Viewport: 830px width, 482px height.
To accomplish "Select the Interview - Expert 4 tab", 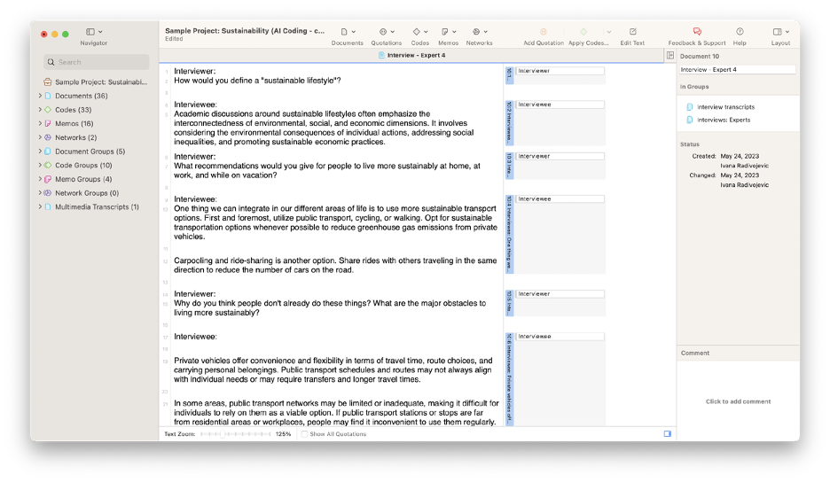I will [x=411, y=55].
